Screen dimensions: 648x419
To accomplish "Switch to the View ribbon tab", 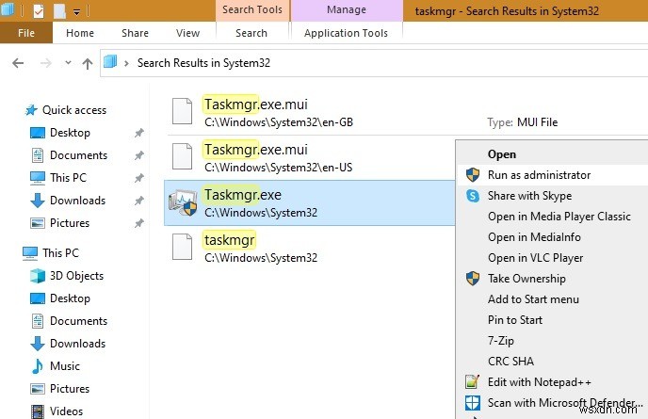I will (x=187, y=33).
